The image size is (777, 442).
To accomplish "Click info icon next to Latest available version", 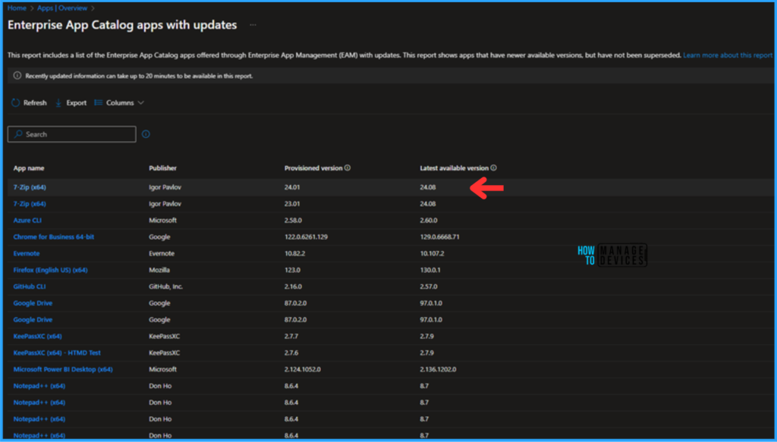I will pos(493,168).
